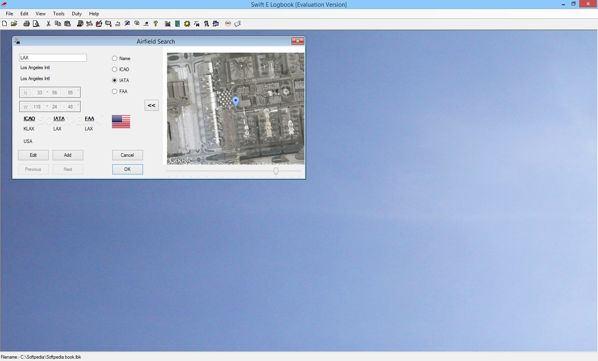Click the Copy toolbar icon
The image size is (598, 361).
click(58, 24)
